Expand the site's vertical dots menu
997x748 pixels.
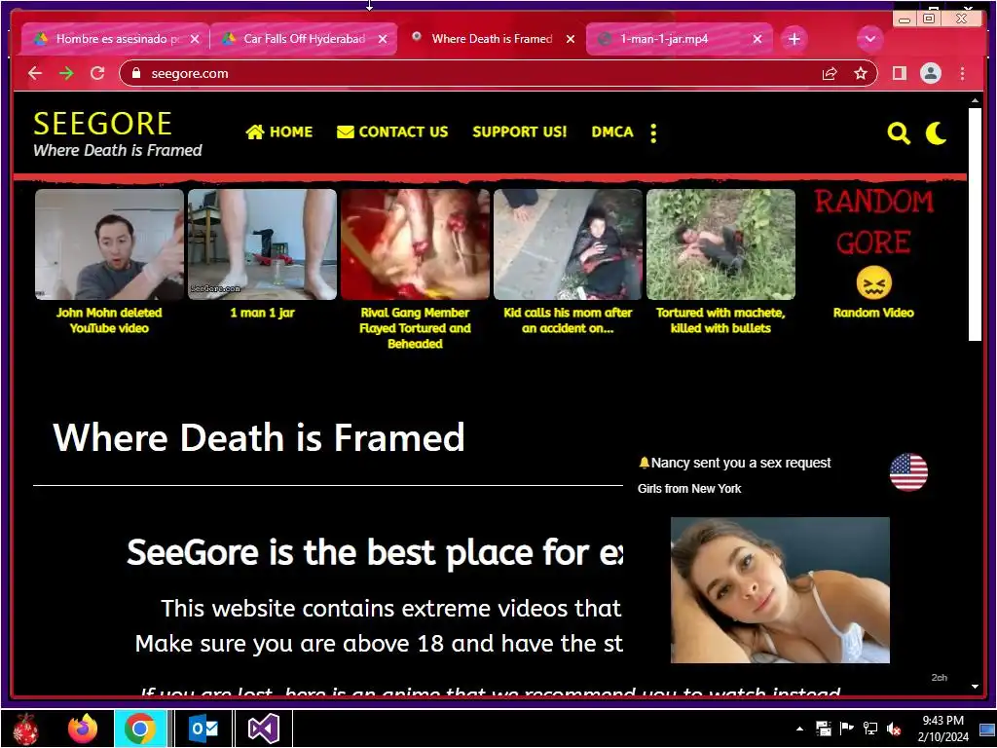click(653, 132)
